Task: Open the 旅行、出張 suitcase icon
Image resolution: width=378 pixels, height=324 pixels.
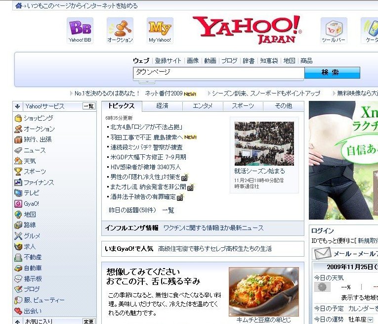Action: pos(18,139)
